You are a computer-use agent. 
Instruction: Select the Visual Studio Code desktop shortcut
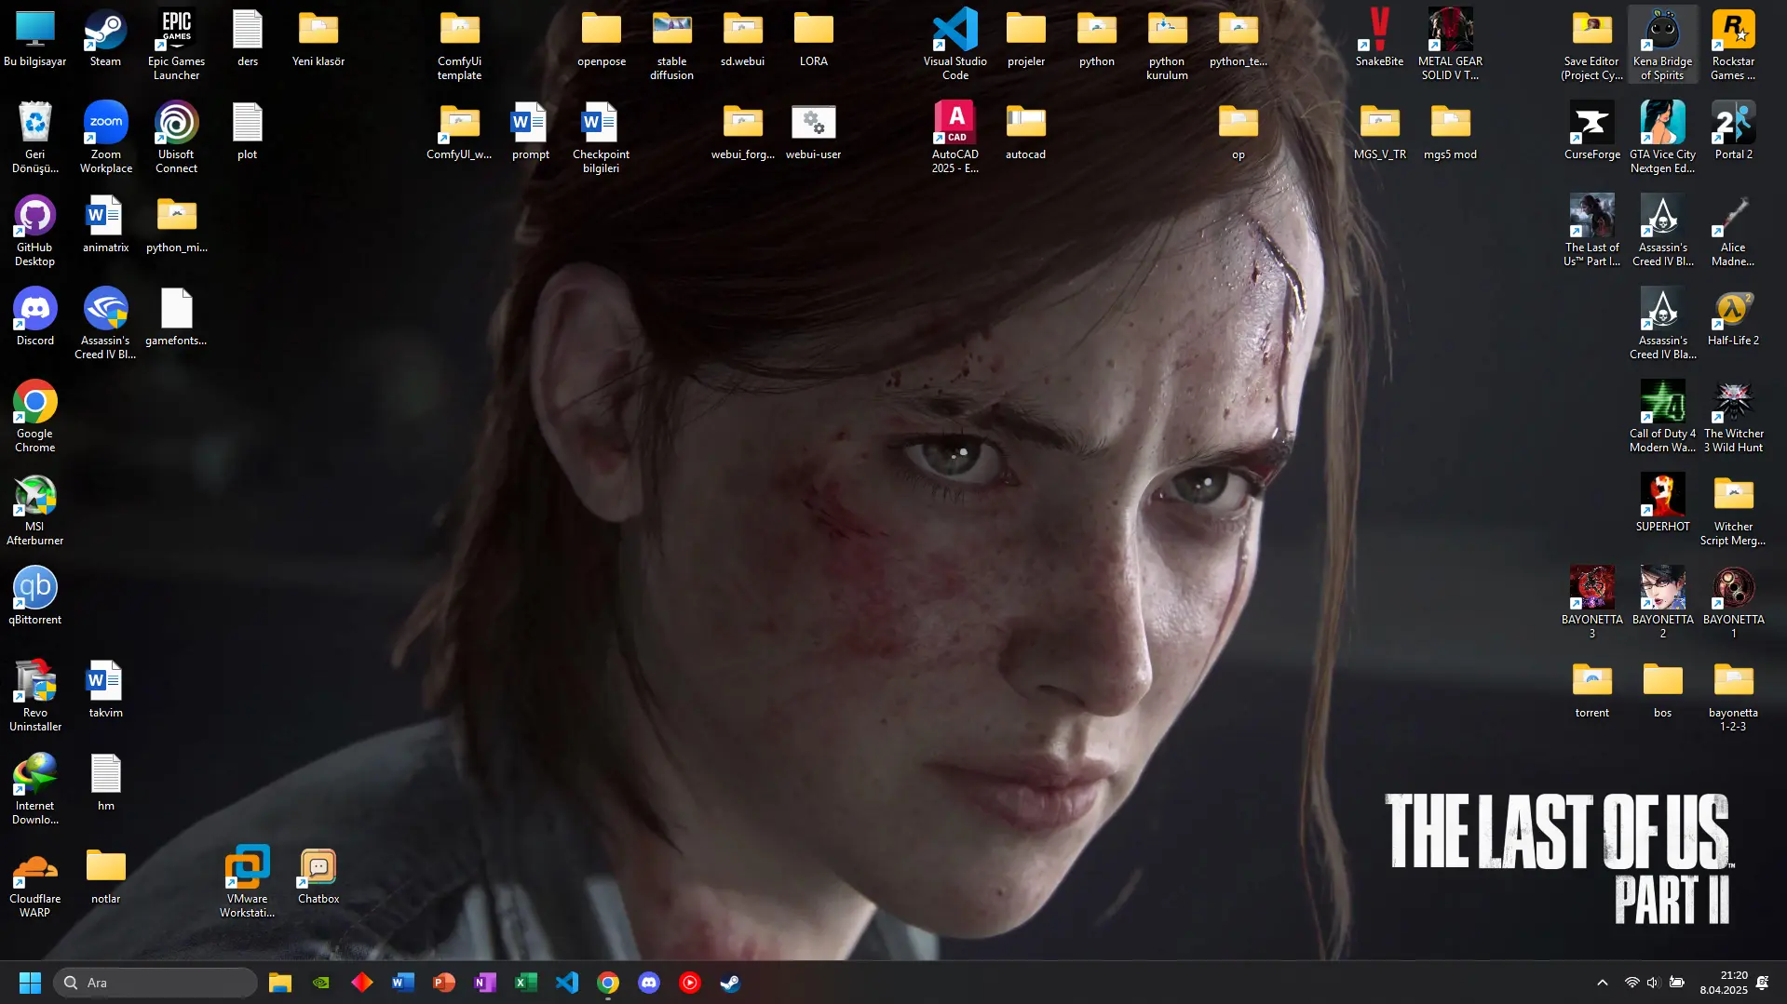955,46
